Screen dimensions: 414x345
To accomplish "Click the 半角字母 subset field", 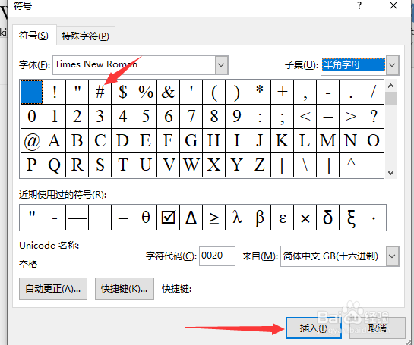I will click(353, 65).
